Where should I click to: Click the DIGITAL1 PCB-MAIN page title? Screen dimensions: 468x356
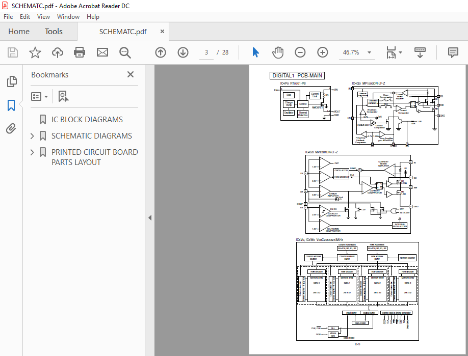[297, 76]
